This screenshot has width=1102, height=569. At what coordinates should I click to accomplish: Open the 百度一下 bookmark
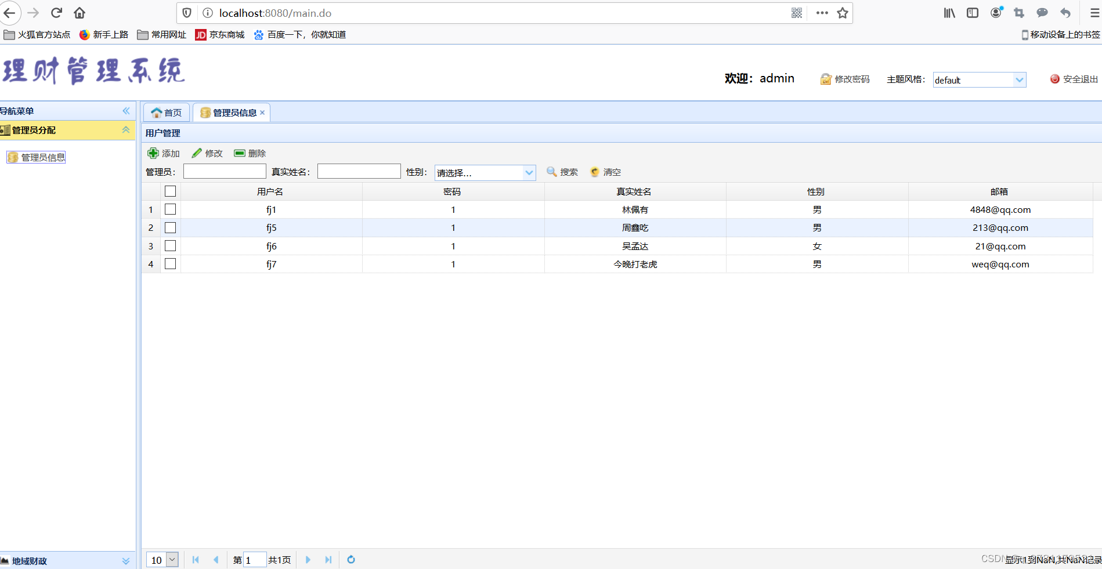(300, 35)
